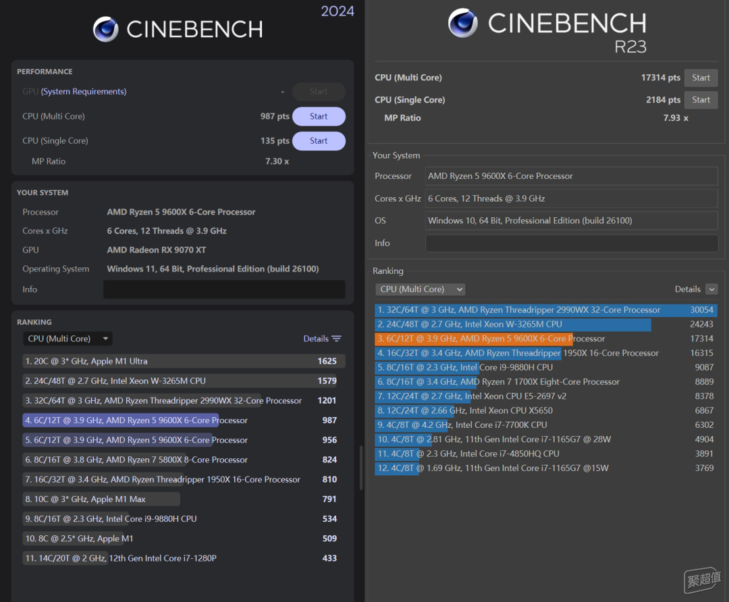This screenshot has width=729, height=602.
Task: Select the Threadripper 2990WX row scoring 30054
Action: (x=546, y=310)
